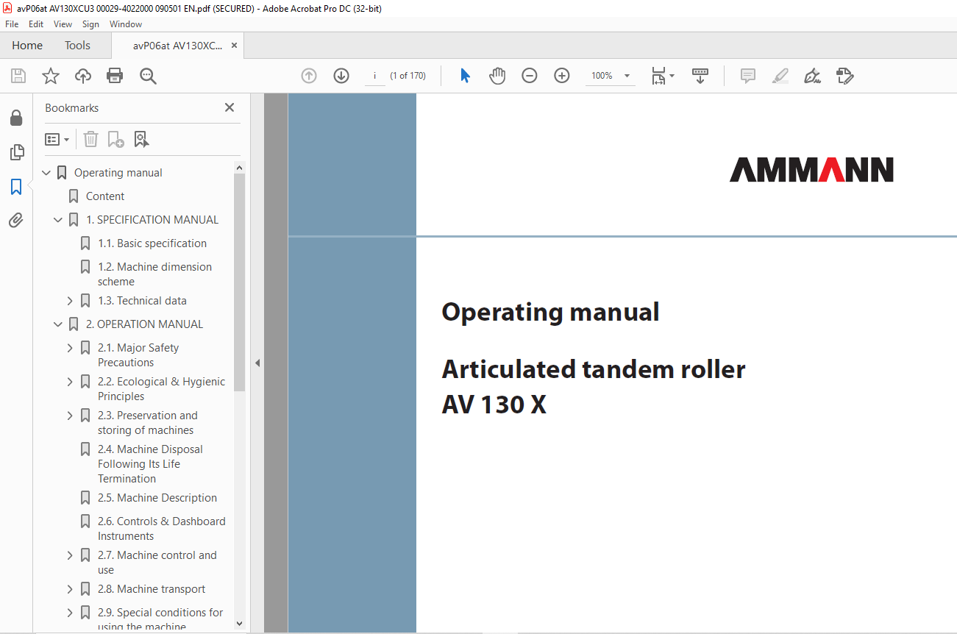Go to 1.2. Machine dimension scheme
The width and height of the screenshot is (957, 634).
154,274
